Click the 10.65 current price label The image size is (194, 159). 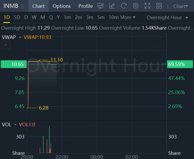(x=14, y=64)
